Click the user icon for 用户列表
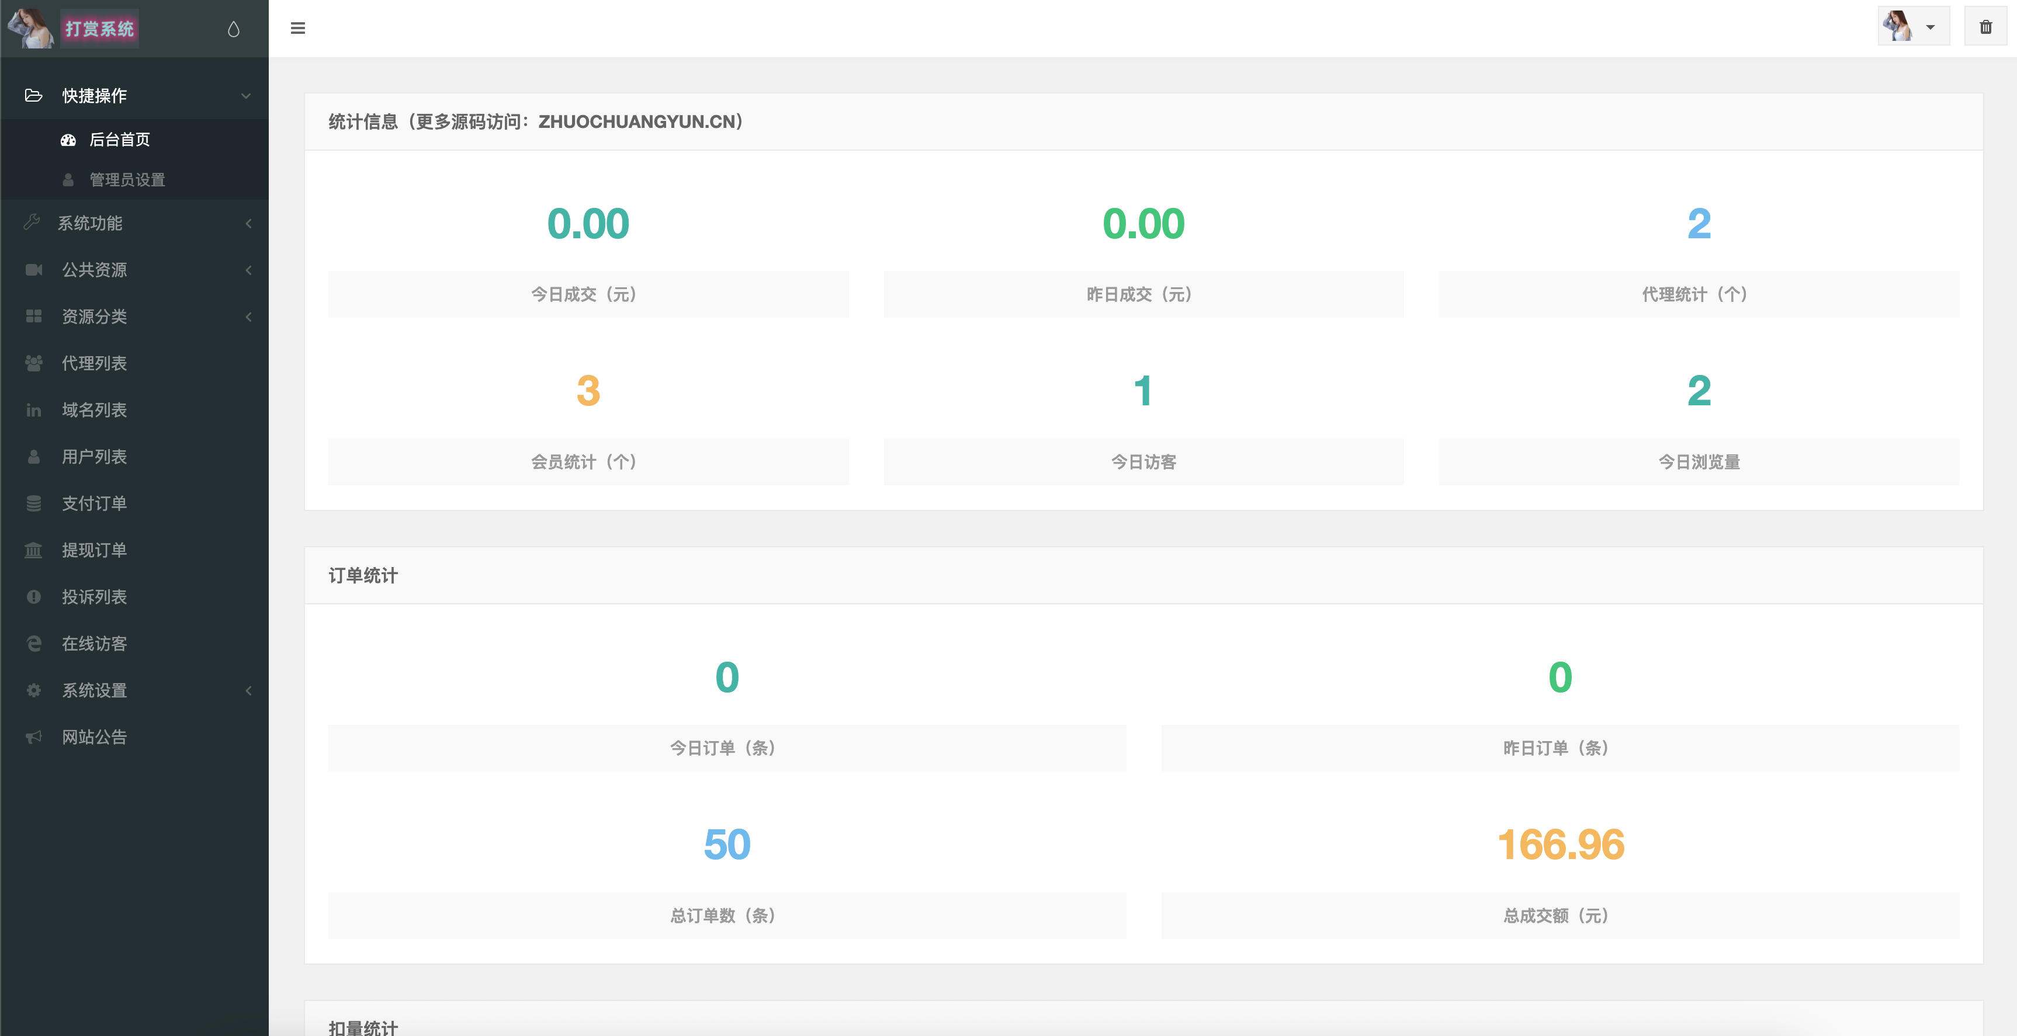Image resolution: width=2017 pixels, height=1036 pixels. click(x=34, y=457)
